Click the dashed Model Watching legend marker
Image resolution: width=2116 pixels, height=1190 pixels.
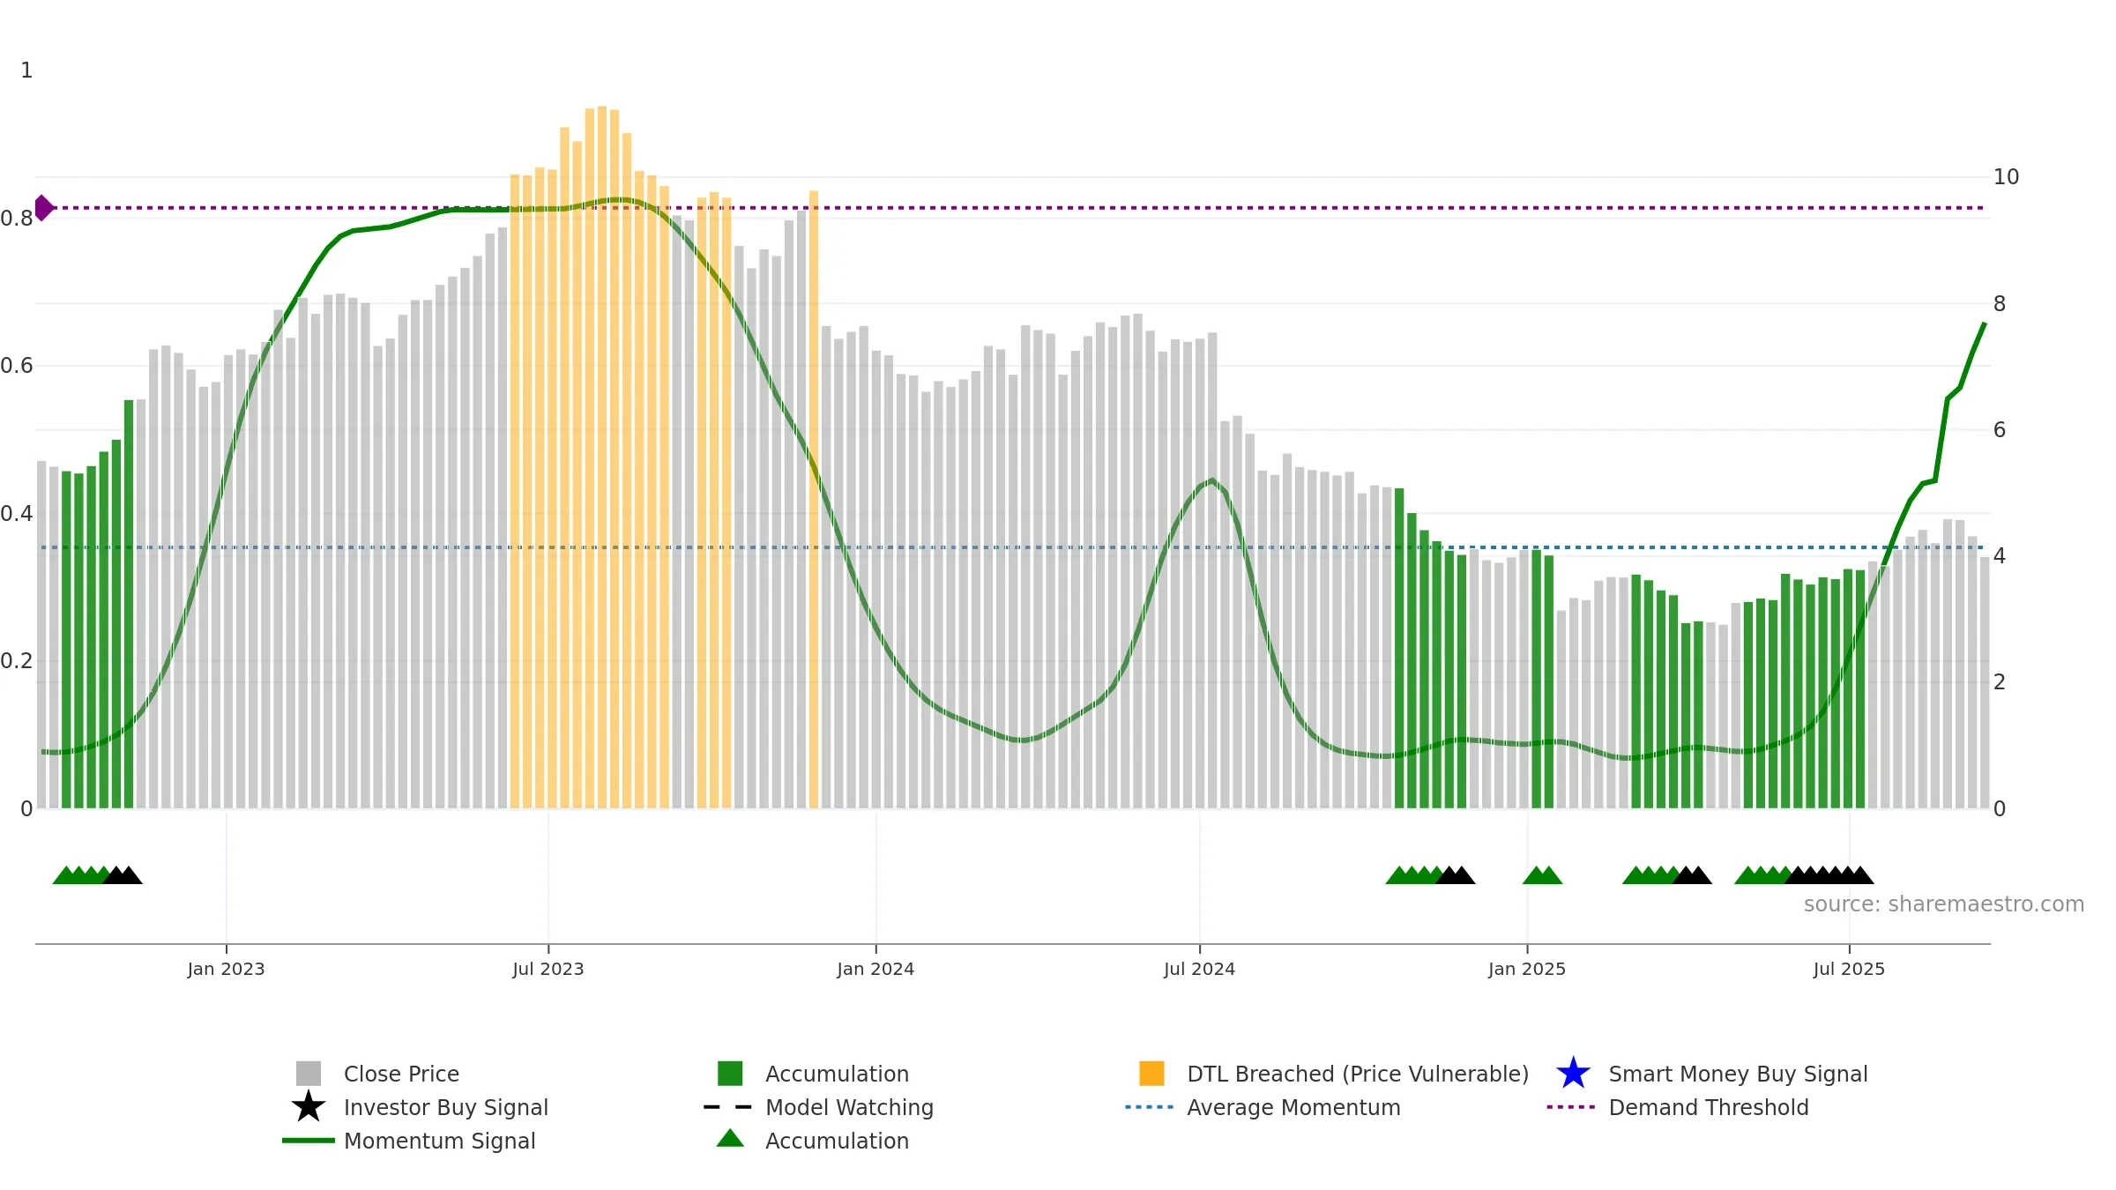coord(728,1107)
